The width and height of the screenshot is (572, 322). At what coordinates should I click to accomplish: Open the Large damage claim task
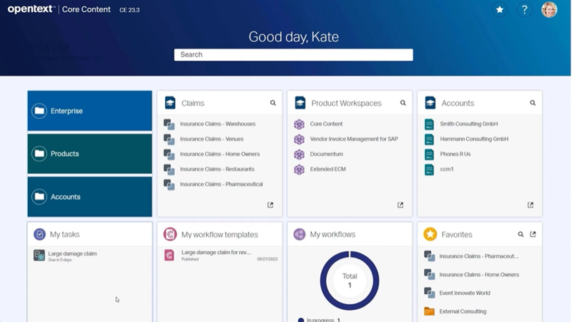point(72,253)
